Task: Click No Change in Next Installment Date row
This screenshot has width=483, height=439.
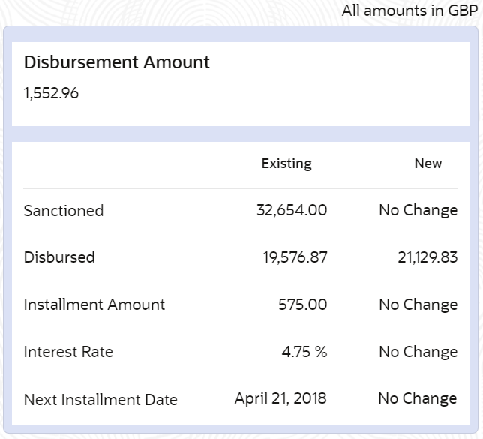Action: [418, 398]
